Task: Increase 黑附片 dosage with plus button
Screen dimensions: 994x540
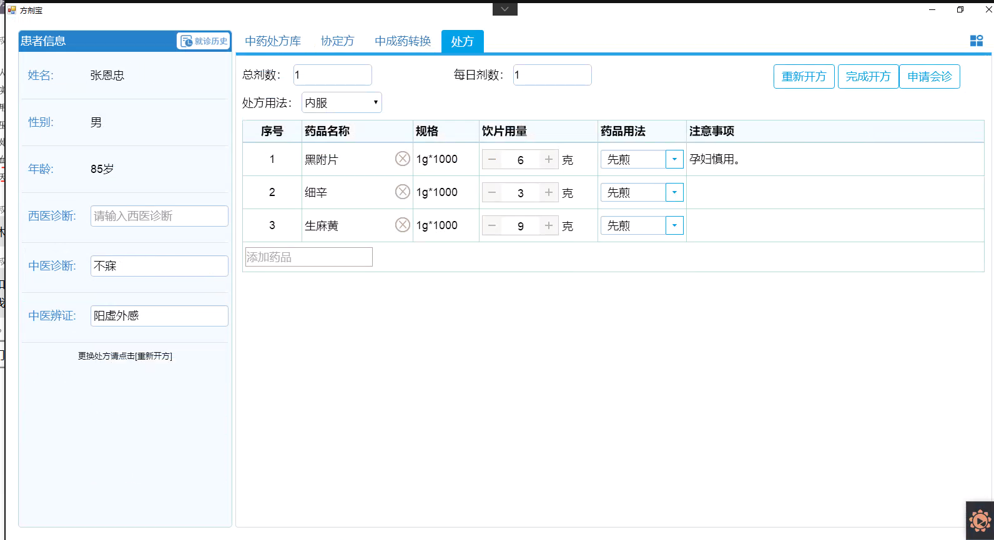Action: tap(549, 159)
